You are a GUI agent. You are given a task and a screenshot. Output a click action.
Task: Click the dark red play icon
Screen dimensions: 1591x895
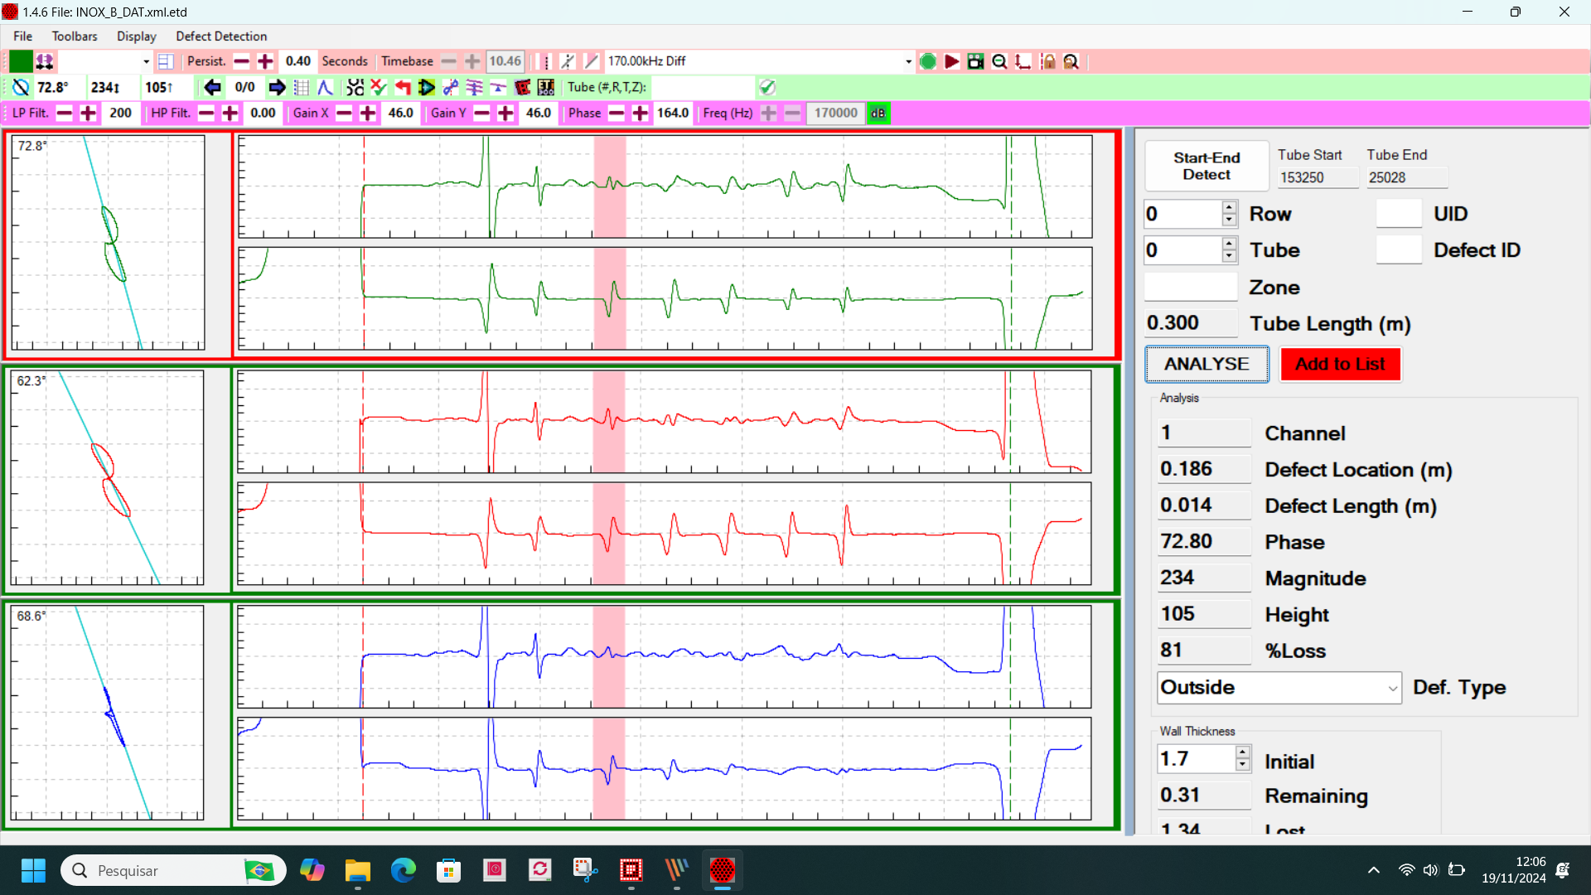(952, 61)
